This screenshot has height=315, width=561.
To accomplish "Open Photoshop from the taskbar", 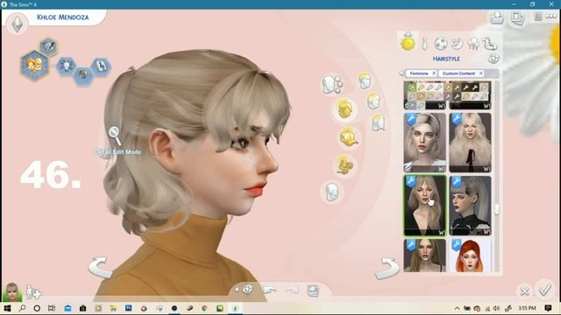I will pyautogui.click(x=129, y=308).
